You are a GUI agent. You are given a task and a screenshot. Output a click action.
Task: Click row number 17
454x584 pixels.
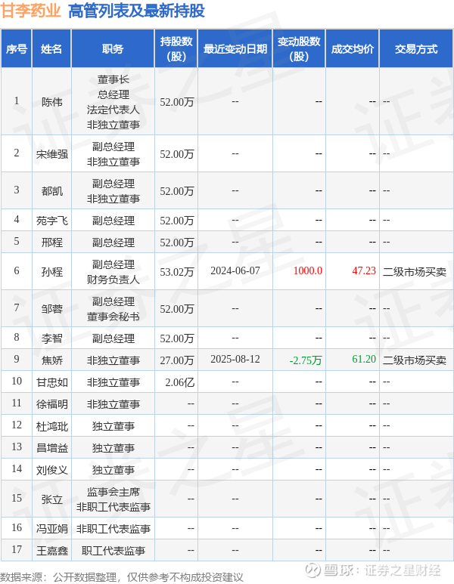pyautogui.click(x=17, y=549)
